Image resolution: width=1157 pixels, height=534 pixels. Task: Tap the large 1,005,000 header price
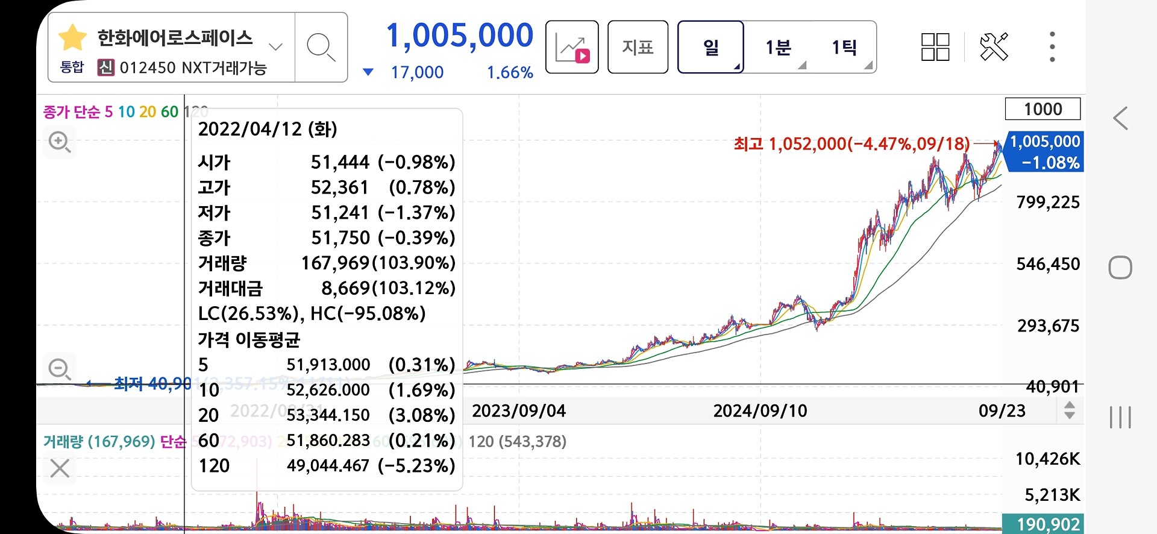click(460, 36)
